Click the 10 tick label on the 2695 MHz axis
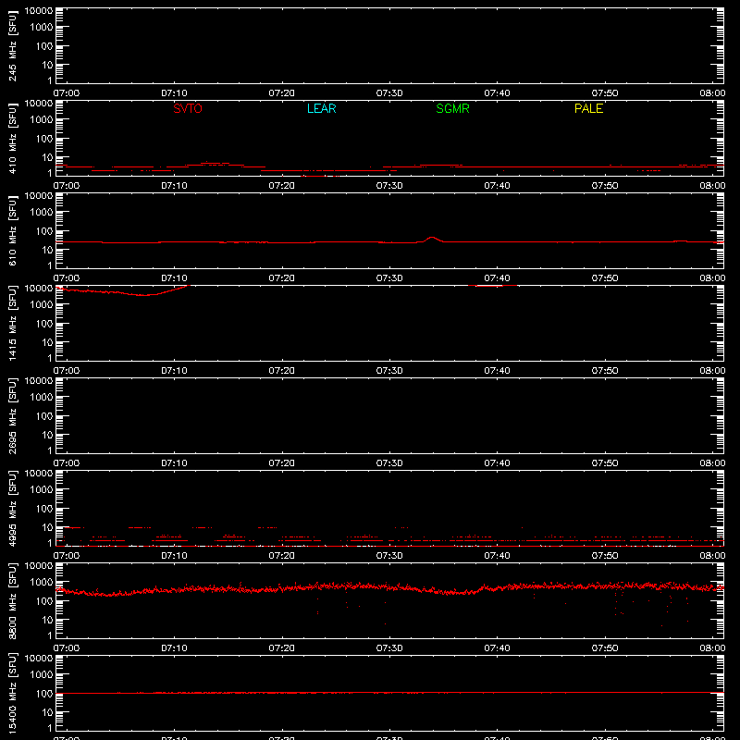Viewport: 740px width, 740px height. [47, 435]
